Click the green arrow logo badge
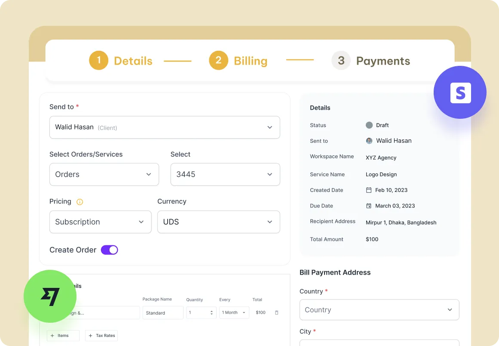 (50, 296)
